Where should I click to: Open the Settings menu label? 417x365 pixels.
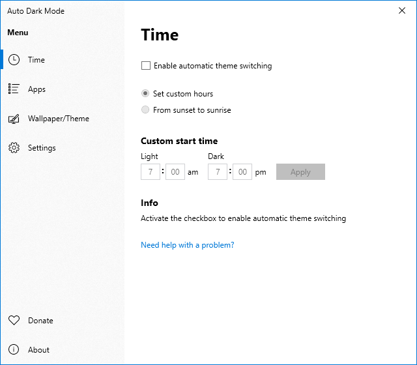[42, 148]
